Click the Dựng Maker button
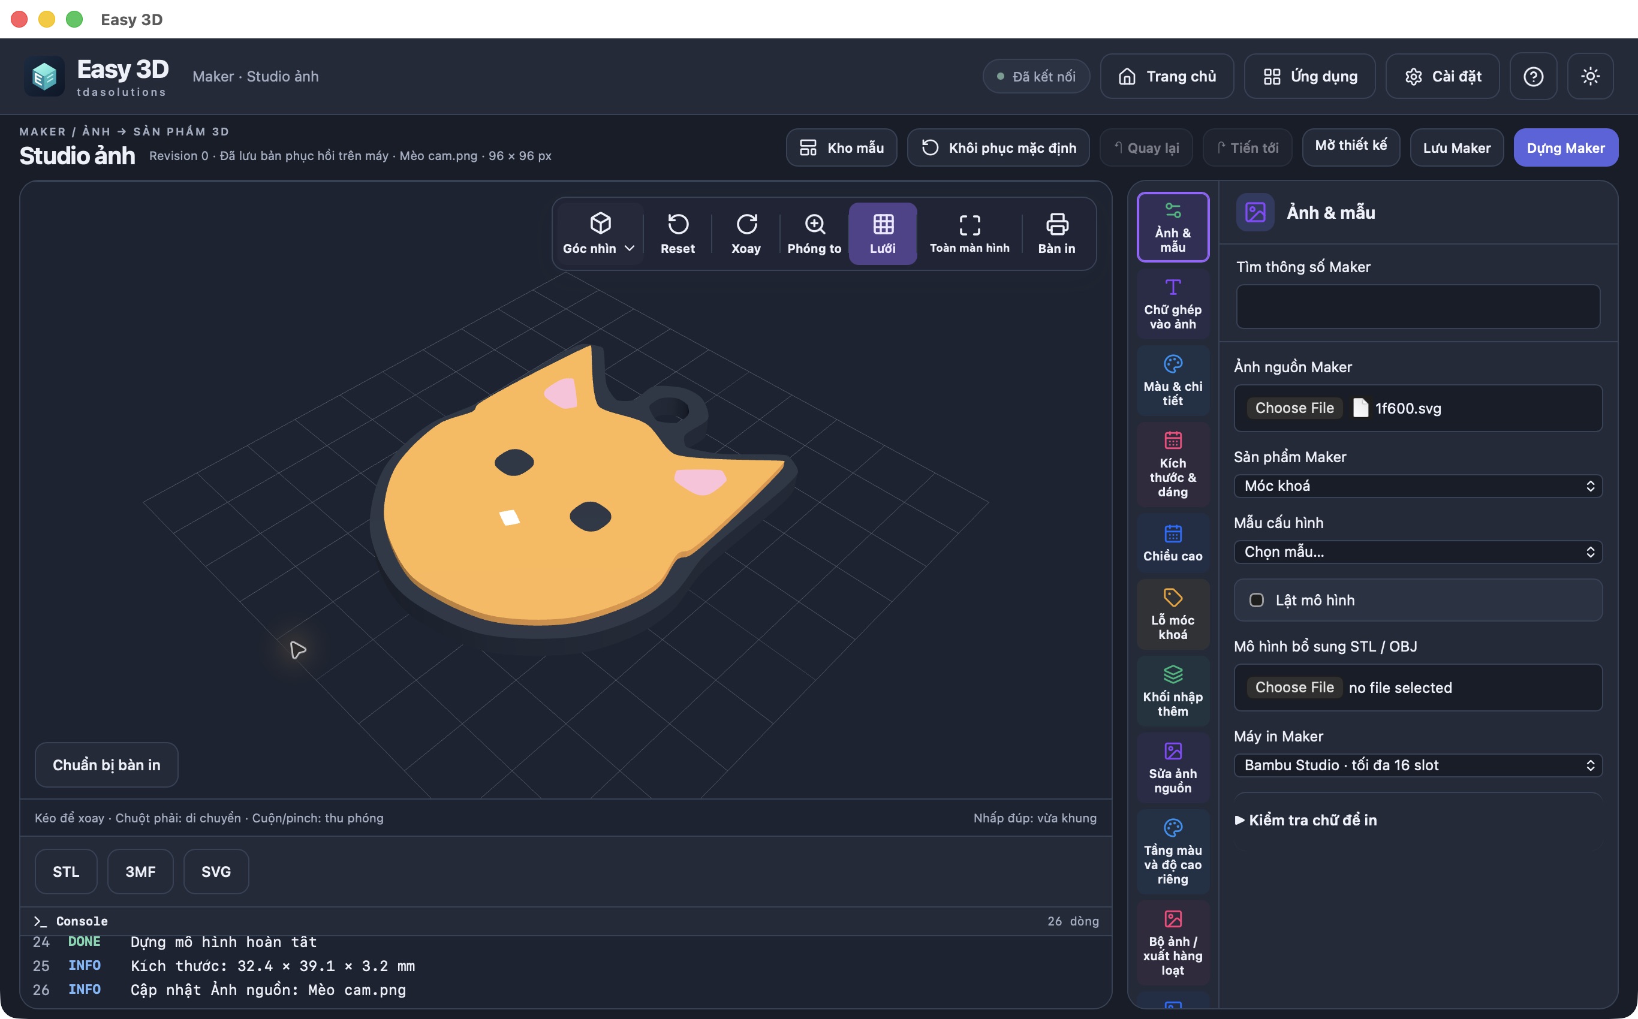Image resolution: width=1638 pixels, height=1019 pixels. pyautogui.click(x=1565, y=147)
